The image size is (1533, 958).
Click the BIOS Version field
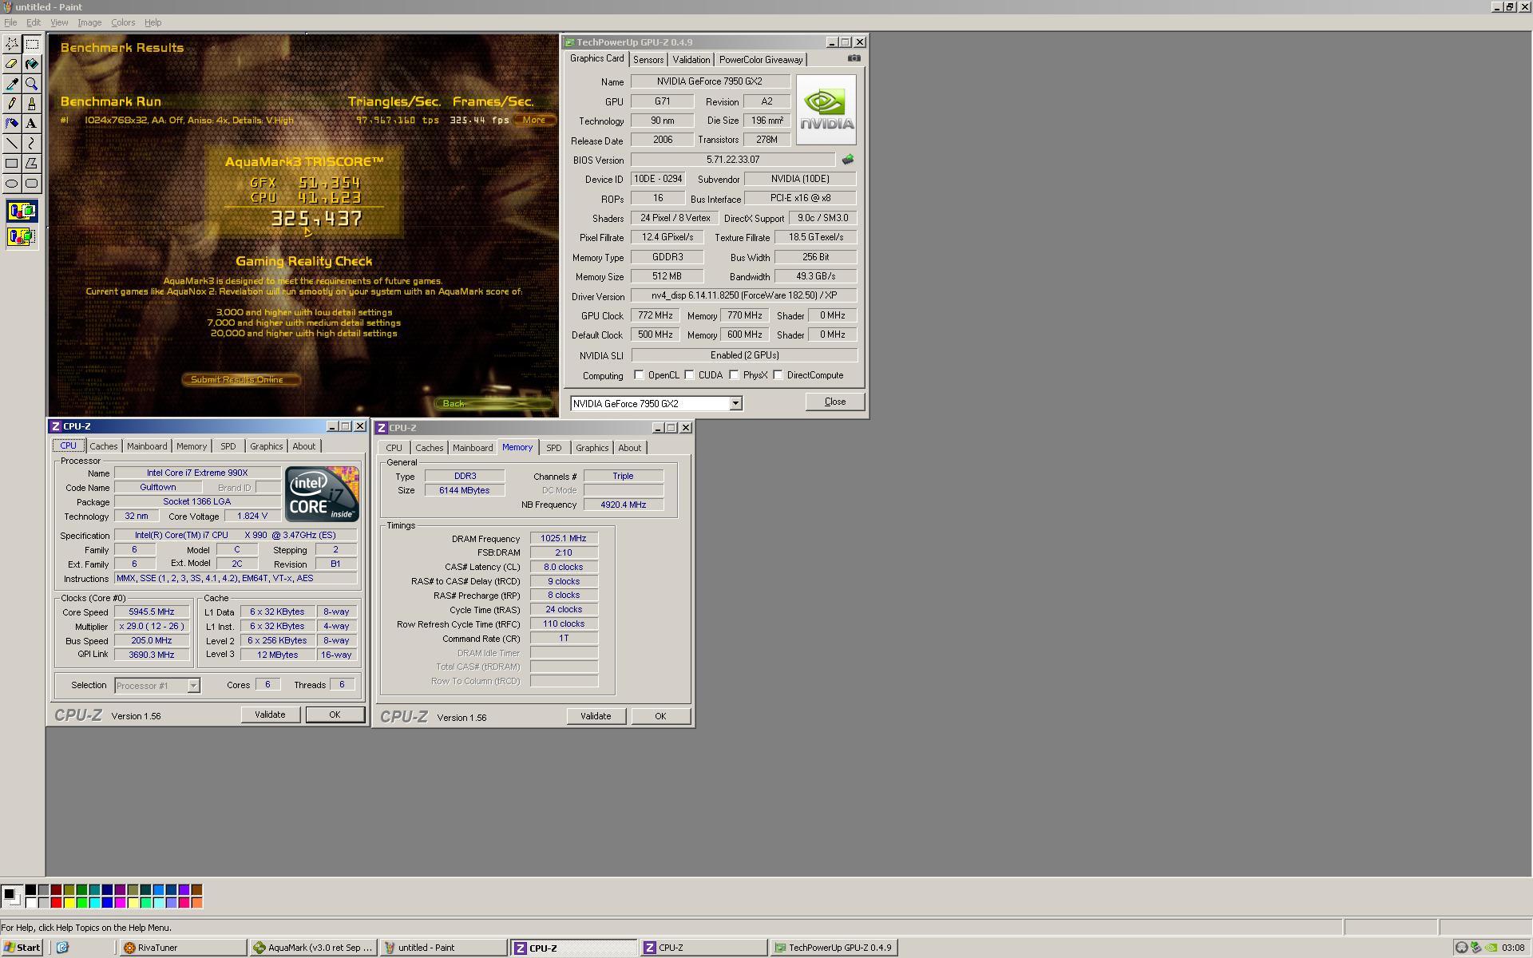[x=732, y=160]
